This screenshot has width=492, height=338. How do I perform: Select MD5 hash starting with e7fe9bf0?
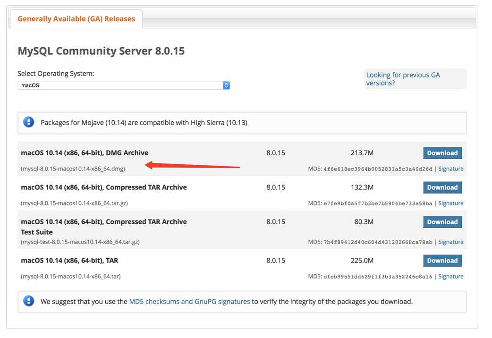378,203
